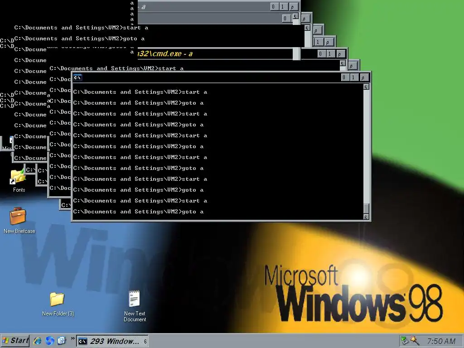Maximize the yellow-titled cmd.exe - a window
The height and width of the screenshot is (348, 464).
(x=330, y=54)
